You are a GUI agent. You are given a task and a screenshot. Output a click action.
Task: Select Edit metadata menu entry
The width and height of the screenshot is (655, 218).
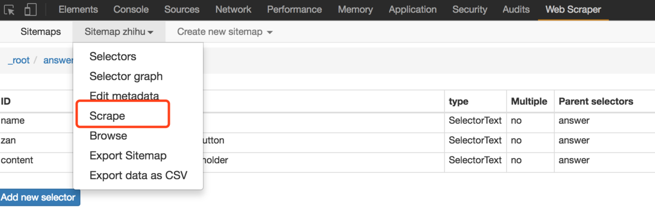pyautogui.click(x=124, y=96)
